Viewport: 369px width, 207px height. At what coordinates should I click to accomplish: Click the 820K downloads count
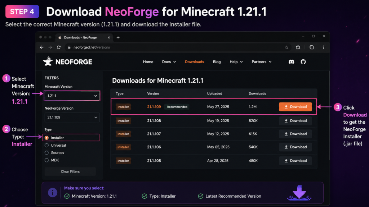coord(253,121)
